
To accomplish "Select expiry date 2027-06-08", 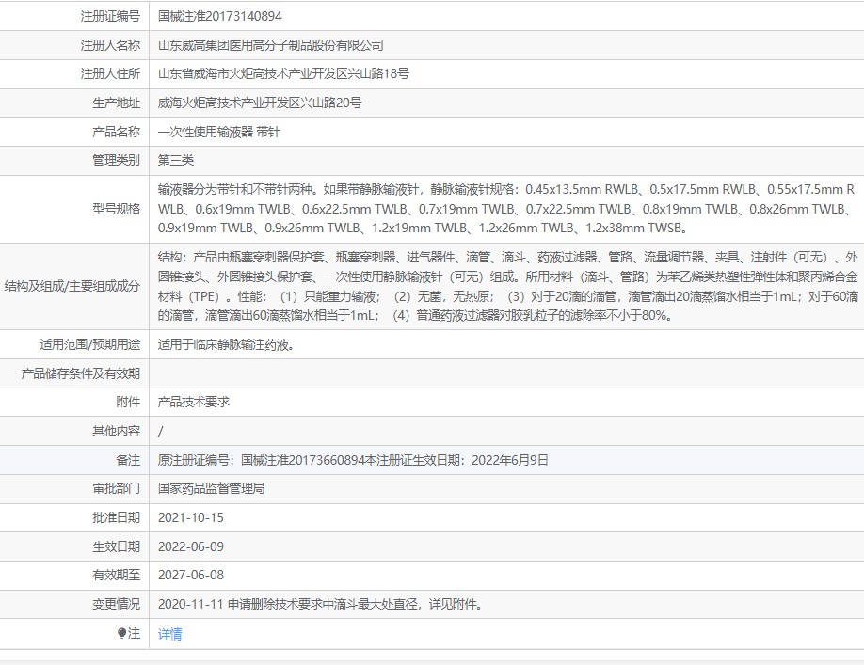I will click(191, 575).
